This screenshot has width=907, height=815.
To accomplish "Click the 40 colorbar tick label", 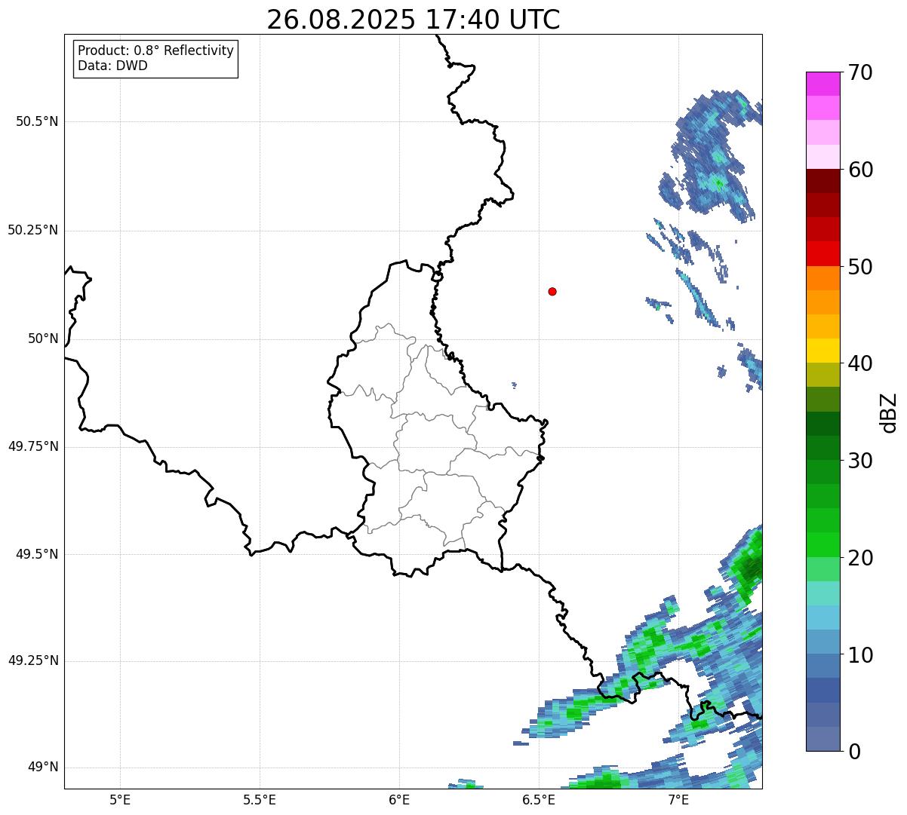I will pos(860,363).
